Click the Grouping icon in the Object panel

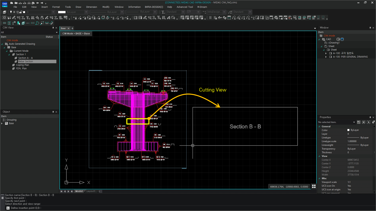point(4,120)
